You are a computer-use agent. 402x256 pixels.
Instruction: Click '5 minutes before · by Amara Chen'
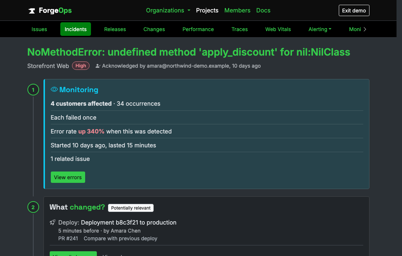pyautogui.click(x=99, y=231)
